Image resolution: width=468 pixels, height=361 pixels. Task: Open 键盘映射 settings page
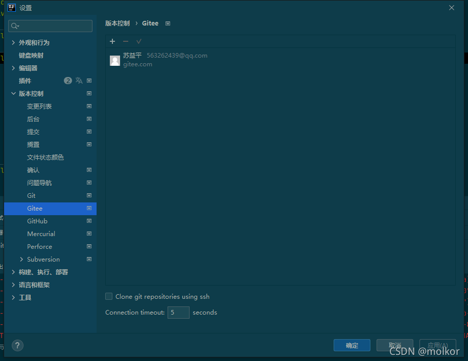[x=31, y=56]
